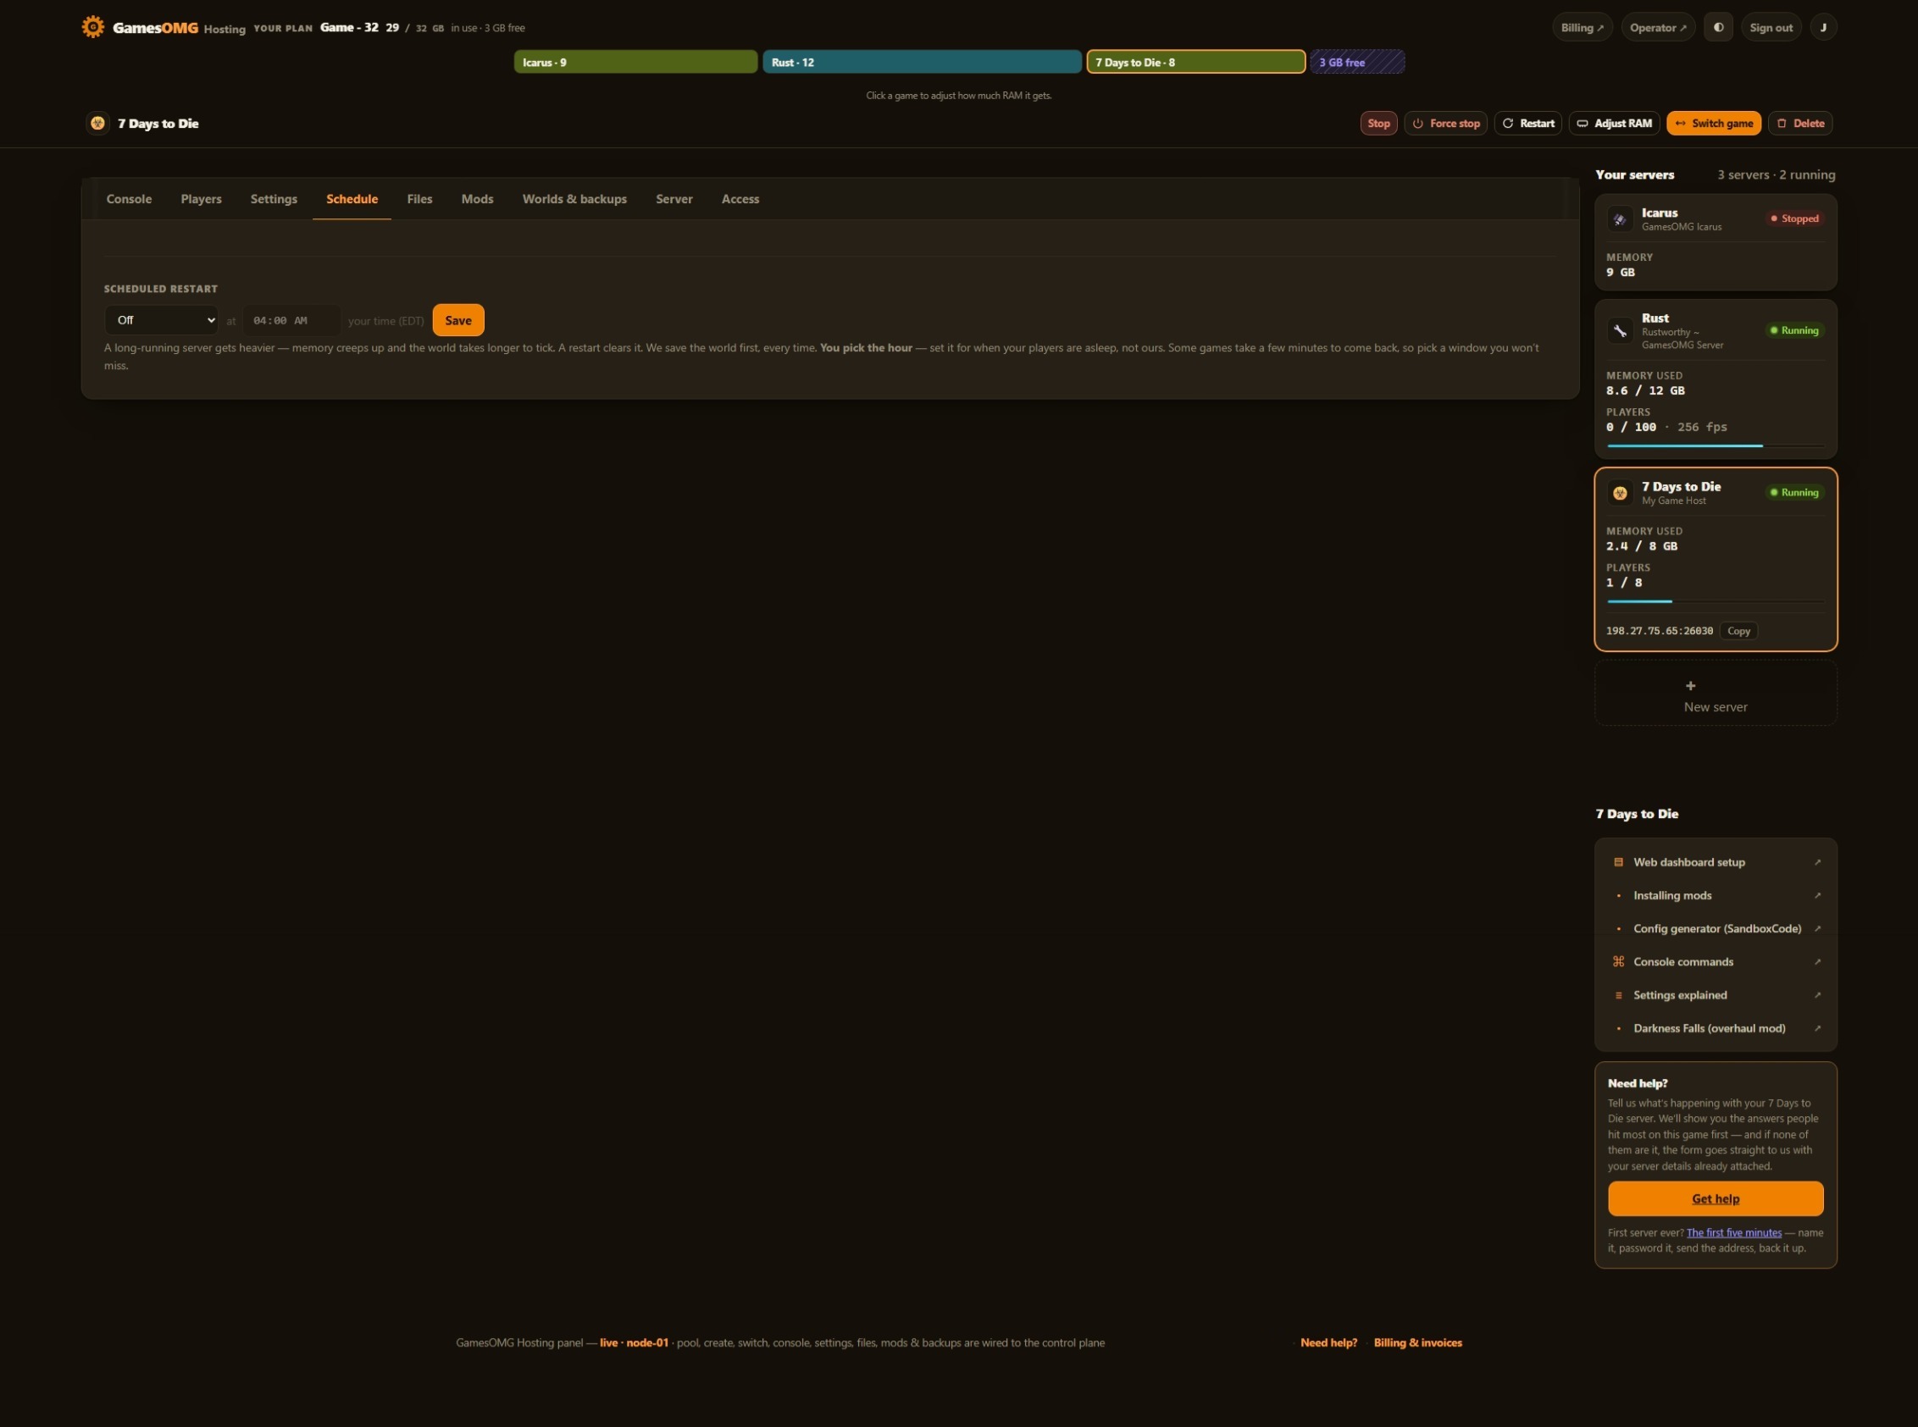Click footer Need help? link
This screenshot has height=1427, width=1918.
[x=1328, y=1342]
